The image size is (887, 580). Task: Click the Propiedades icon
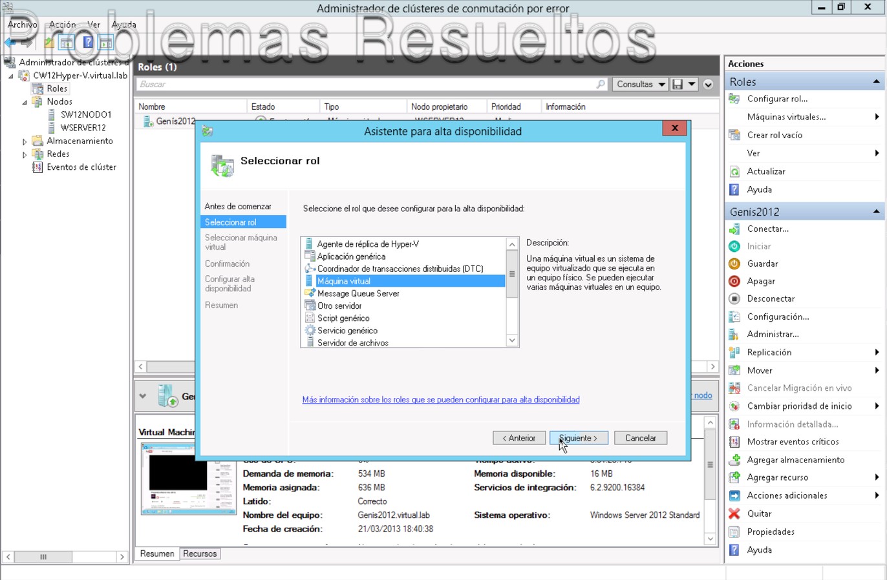pyautogui.click(x=734, y=532)
